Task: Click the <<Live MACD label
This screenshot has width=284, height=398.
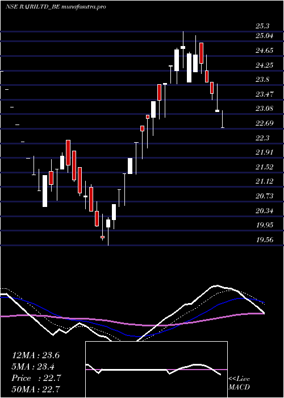Action: click(239, 383)
